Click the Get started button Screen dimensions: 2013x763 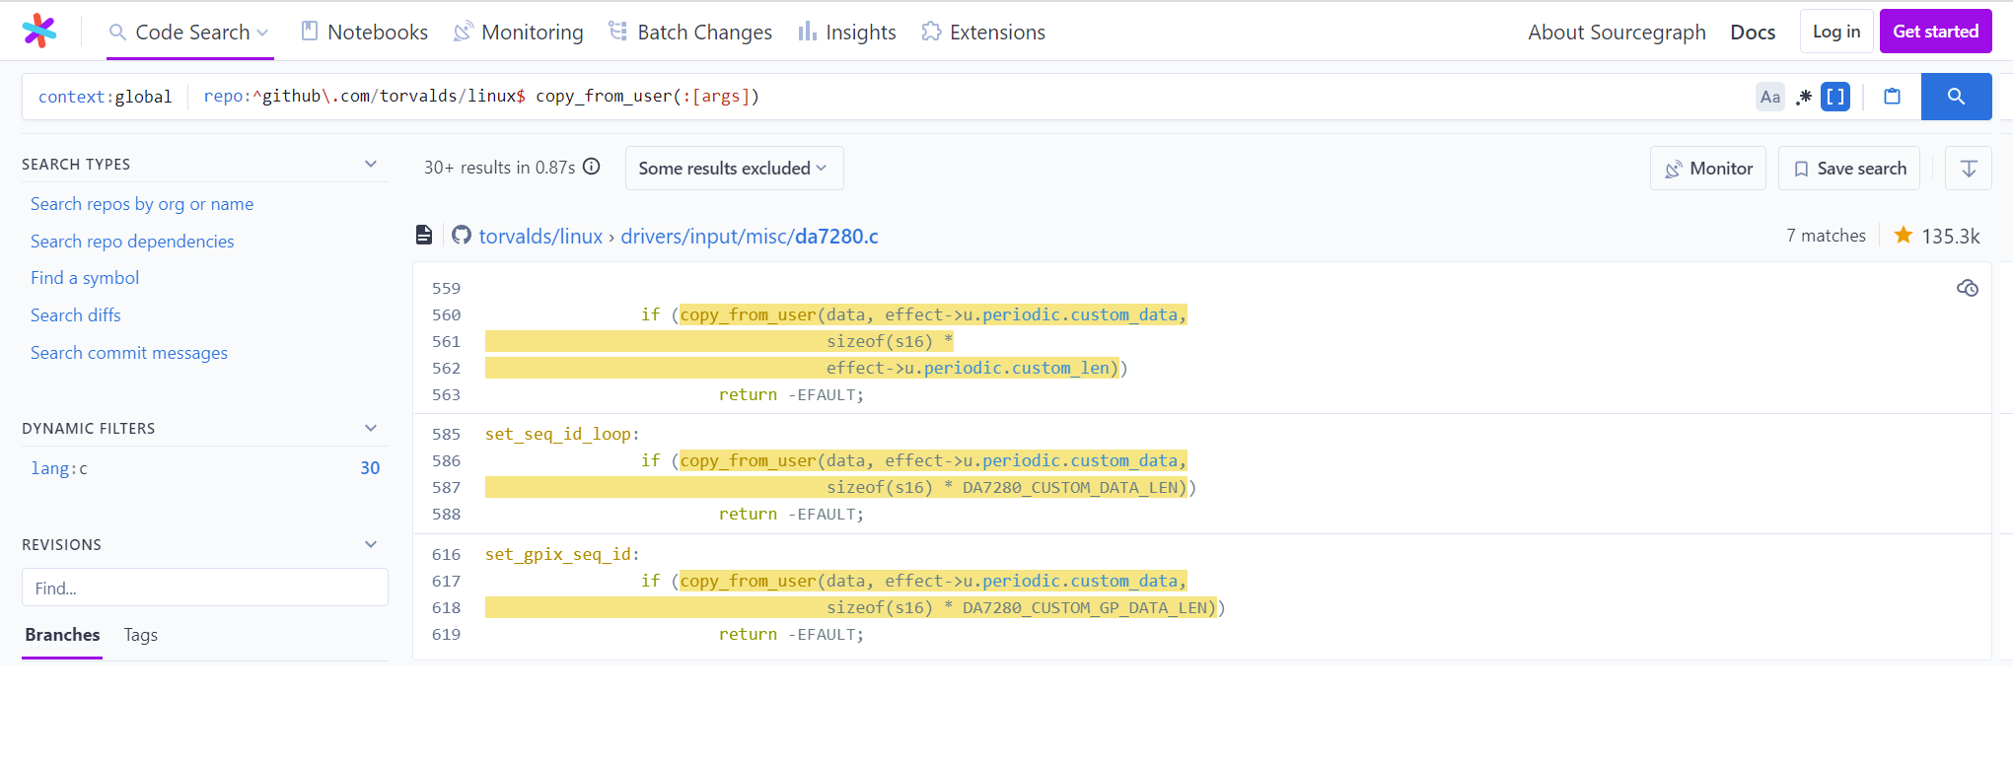click(x=1935, y=32)
